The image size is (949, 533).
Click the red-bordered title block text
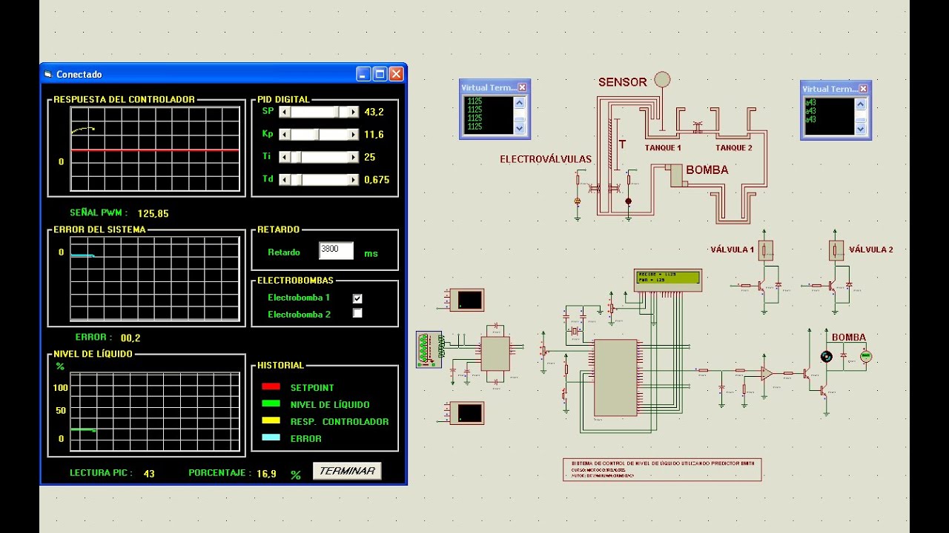(662, 469)
